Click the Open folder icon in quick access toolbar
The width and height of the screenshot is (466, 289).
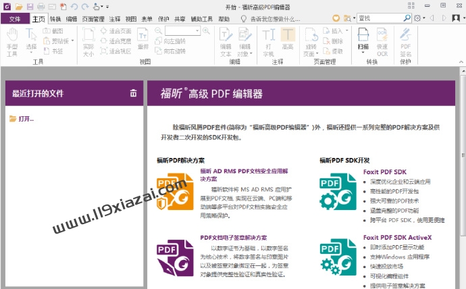tap(19, 6)
